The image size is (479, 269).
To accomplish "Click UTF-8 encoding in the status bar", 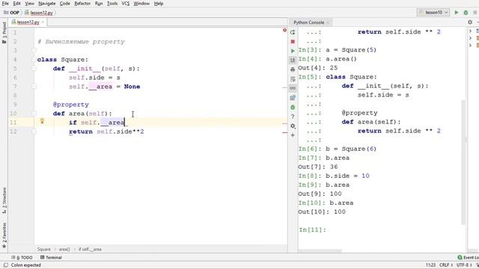I will point(463,265).
